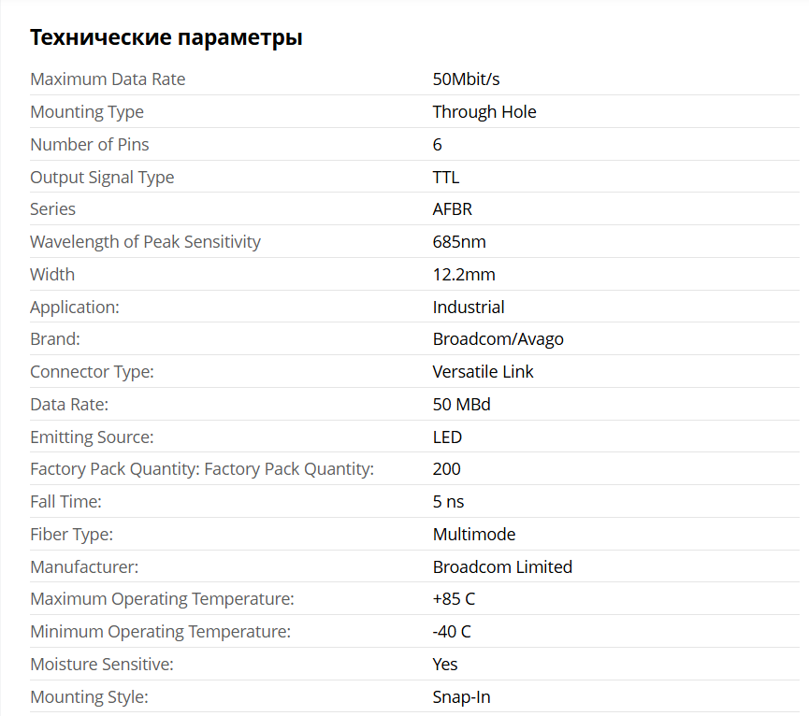Click the Broadcom/Avago brand value

pyautogui.click(x=498, y=339)
